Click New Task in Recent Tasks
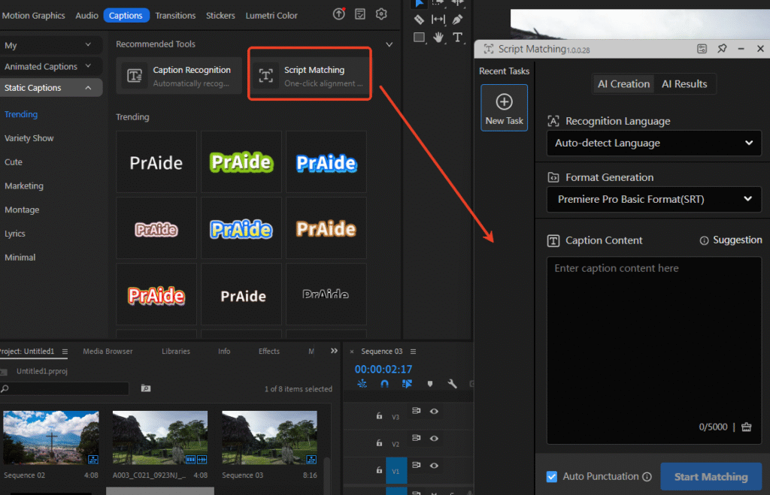This screenshot has height=495, width=770. pos(504,105)
